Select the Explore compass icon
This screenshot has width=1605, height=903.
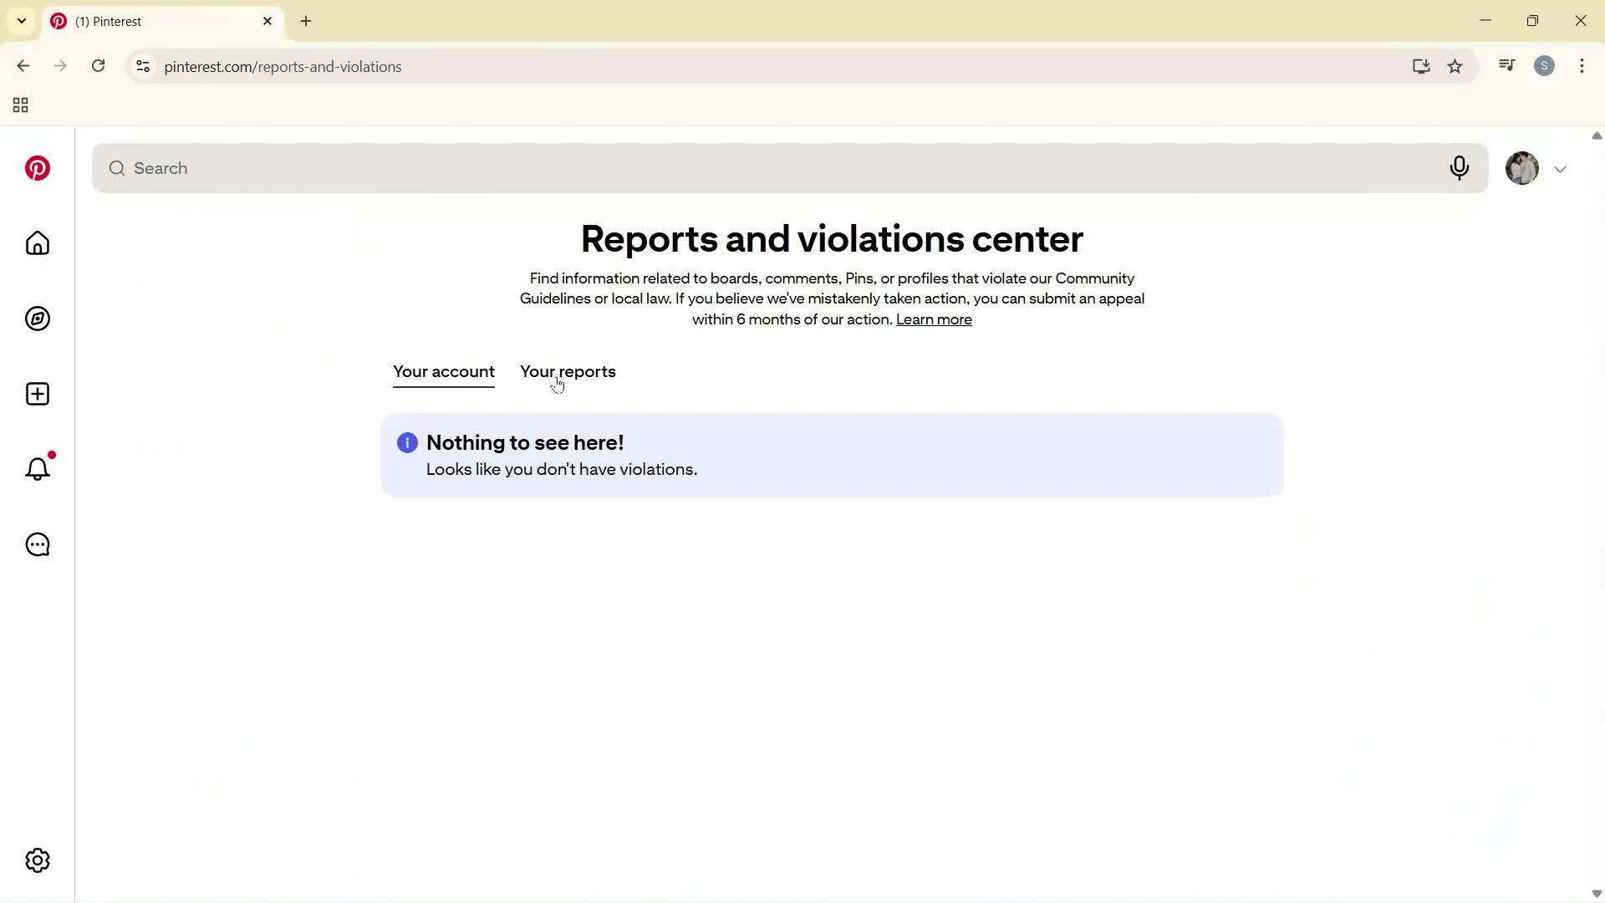37,319
